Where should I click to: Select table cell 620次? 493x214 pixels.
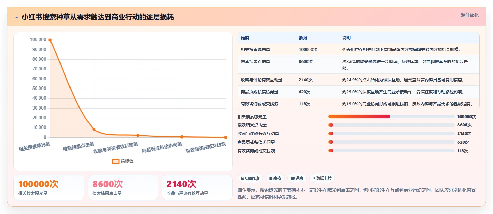pos(304,92)
